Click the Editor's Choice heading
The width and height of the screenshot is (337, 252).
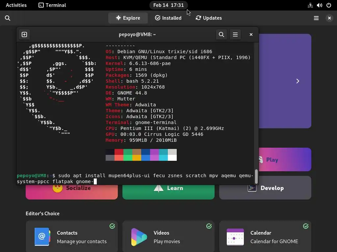(42, 213)
